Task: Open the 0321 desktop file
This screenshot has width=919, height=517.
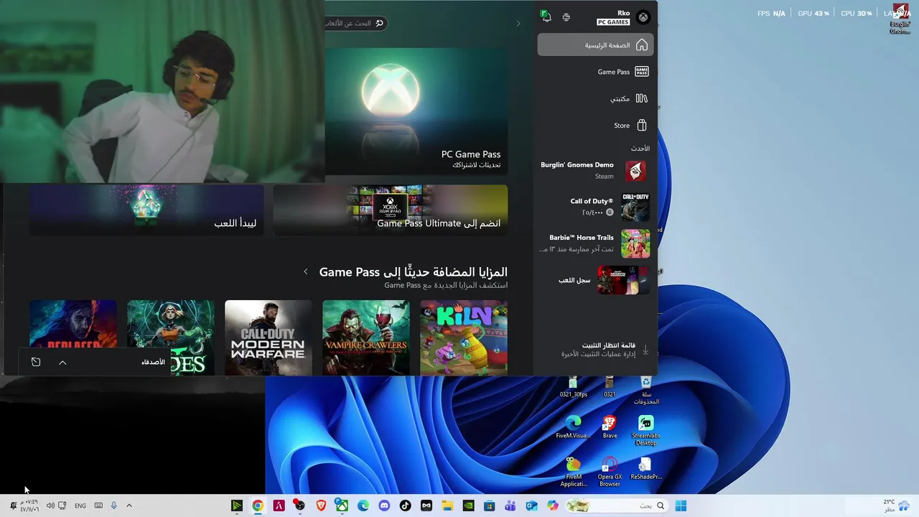Action: tap(610, 386)
